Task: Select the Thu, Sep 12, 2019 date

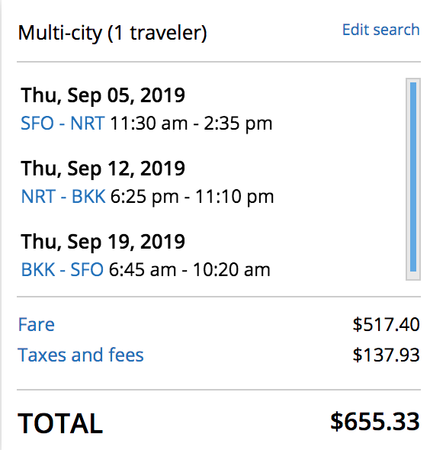Action: click(x=103, y=169)
